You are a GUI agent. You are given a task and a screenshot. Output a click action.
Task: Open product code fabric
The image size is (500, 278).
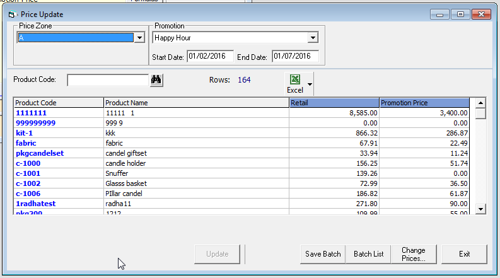(x=26, y=143)
